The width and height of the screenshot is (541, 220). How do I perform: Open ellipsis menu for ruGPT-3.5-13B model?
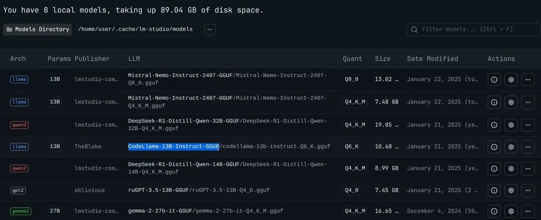(x=527, y=190)
